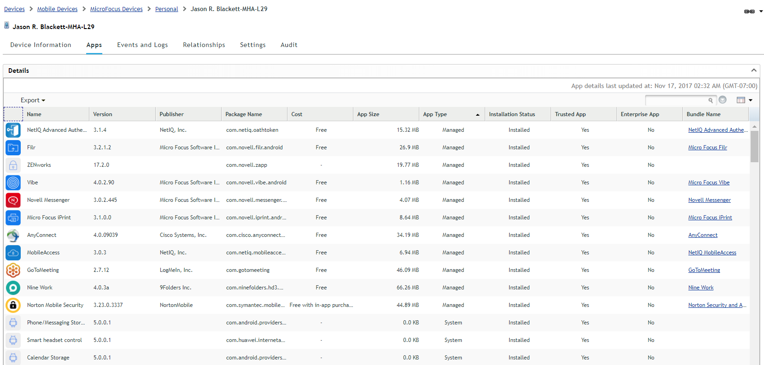Open the Export dropdown
The height and width of the screenshot is (365, 764).
click(33, 100)
